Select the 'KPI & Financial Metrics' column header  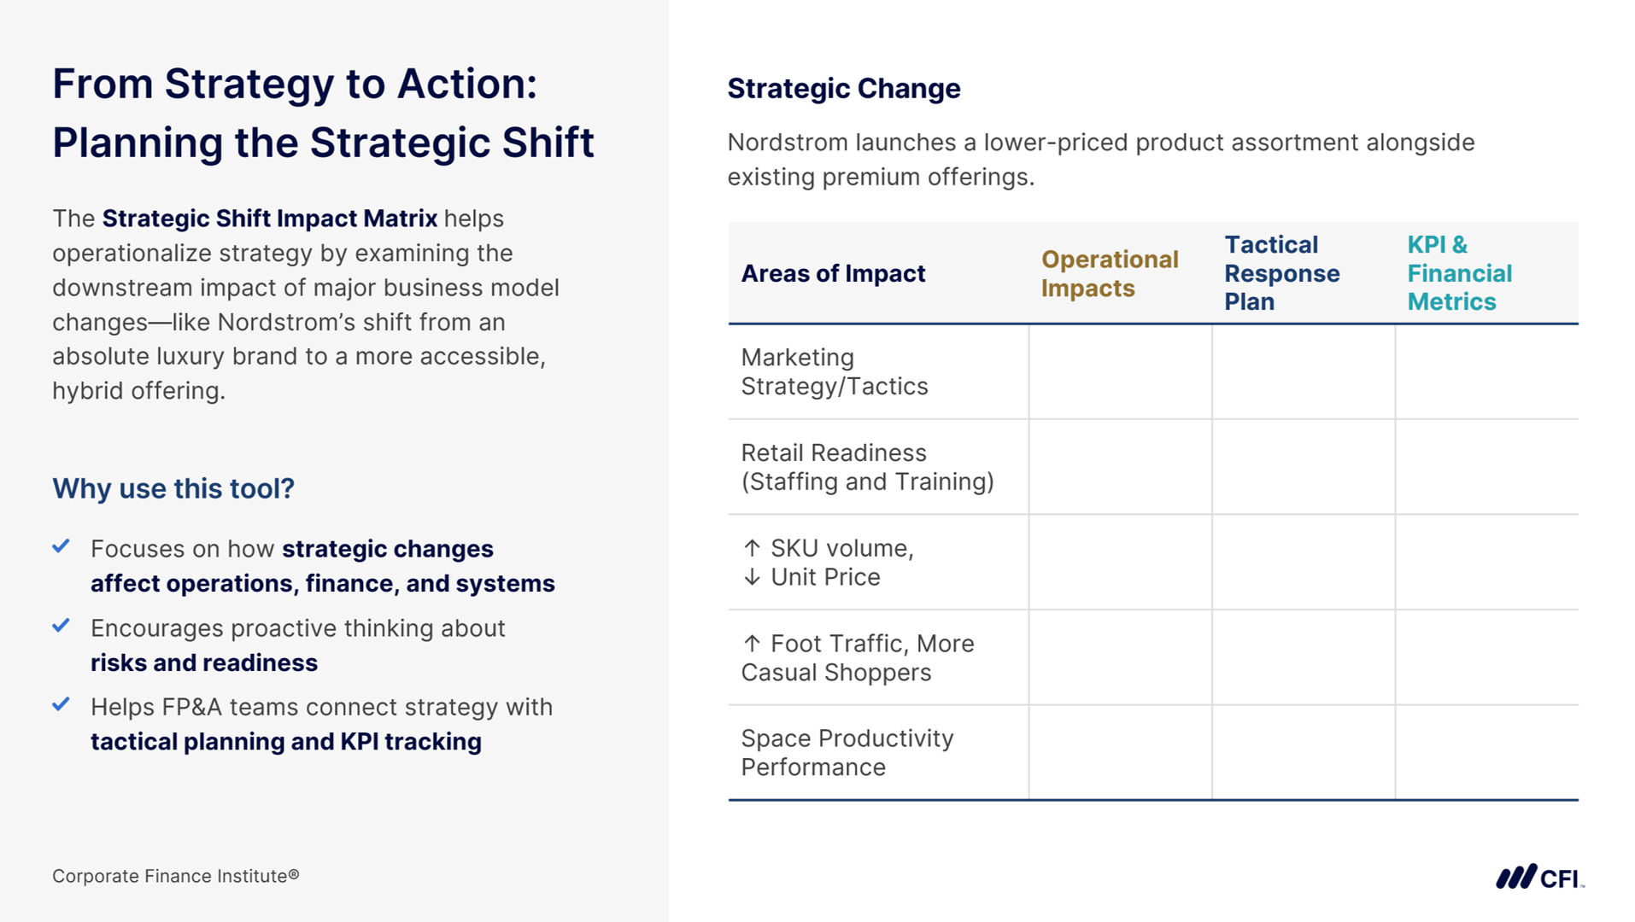(1459, 273)
